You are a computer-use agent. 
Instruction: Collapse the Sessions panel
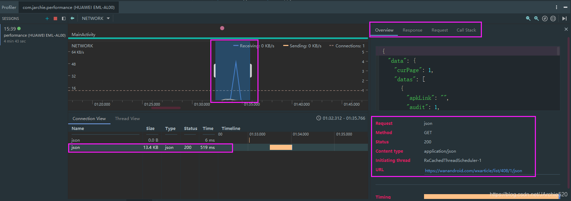64,19
